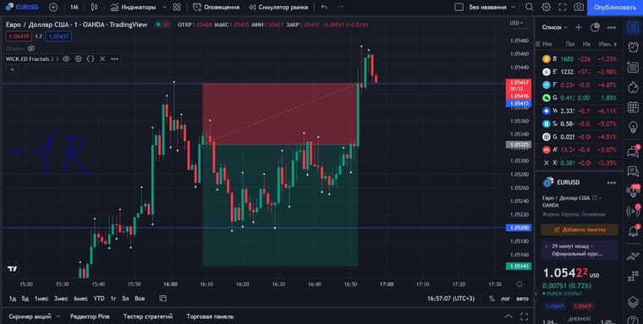Viewport: 643px width, 324px height.
Task: Click the blue buy price 1.05431 button
Action: pyautogui.click(x=58, y=36)
